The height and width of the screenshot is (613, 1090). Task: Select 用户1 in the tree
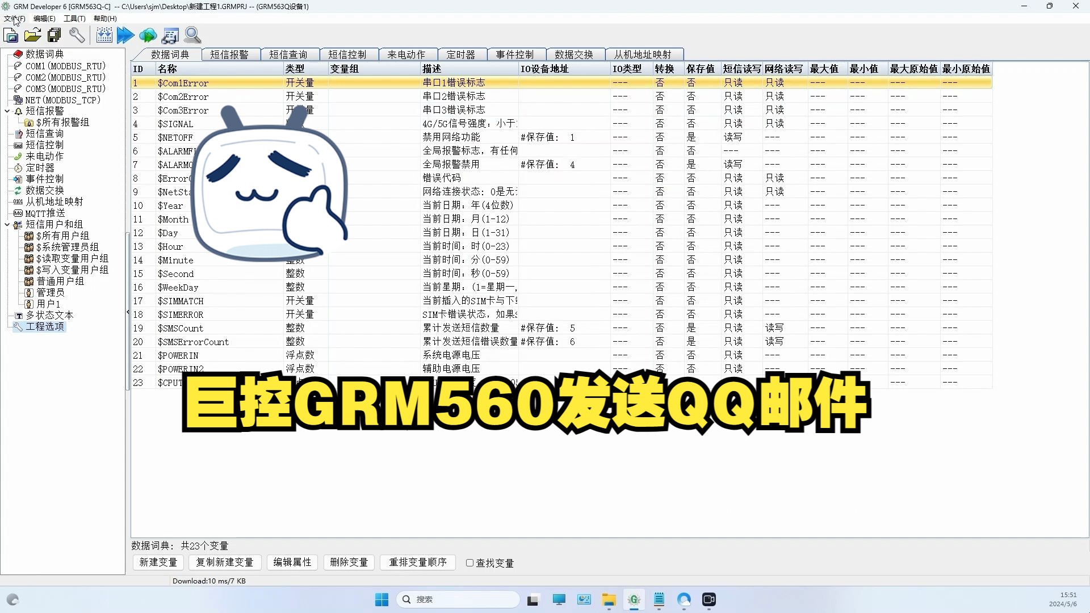tap(48, 304)
